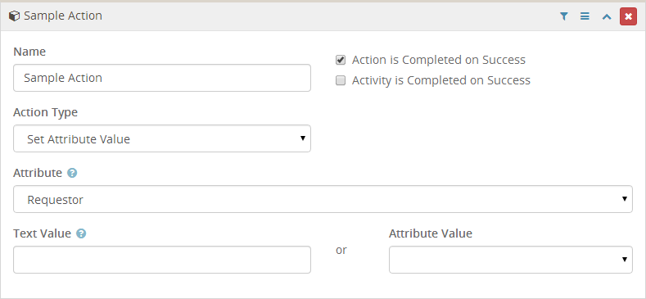Click the Action Type label
Image resolution: width=646 pixels, height=299 pixels.
point(45,112)
